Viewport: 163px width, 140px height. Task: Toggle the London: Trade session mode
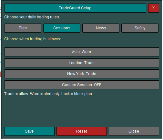(x=82, y=63)
